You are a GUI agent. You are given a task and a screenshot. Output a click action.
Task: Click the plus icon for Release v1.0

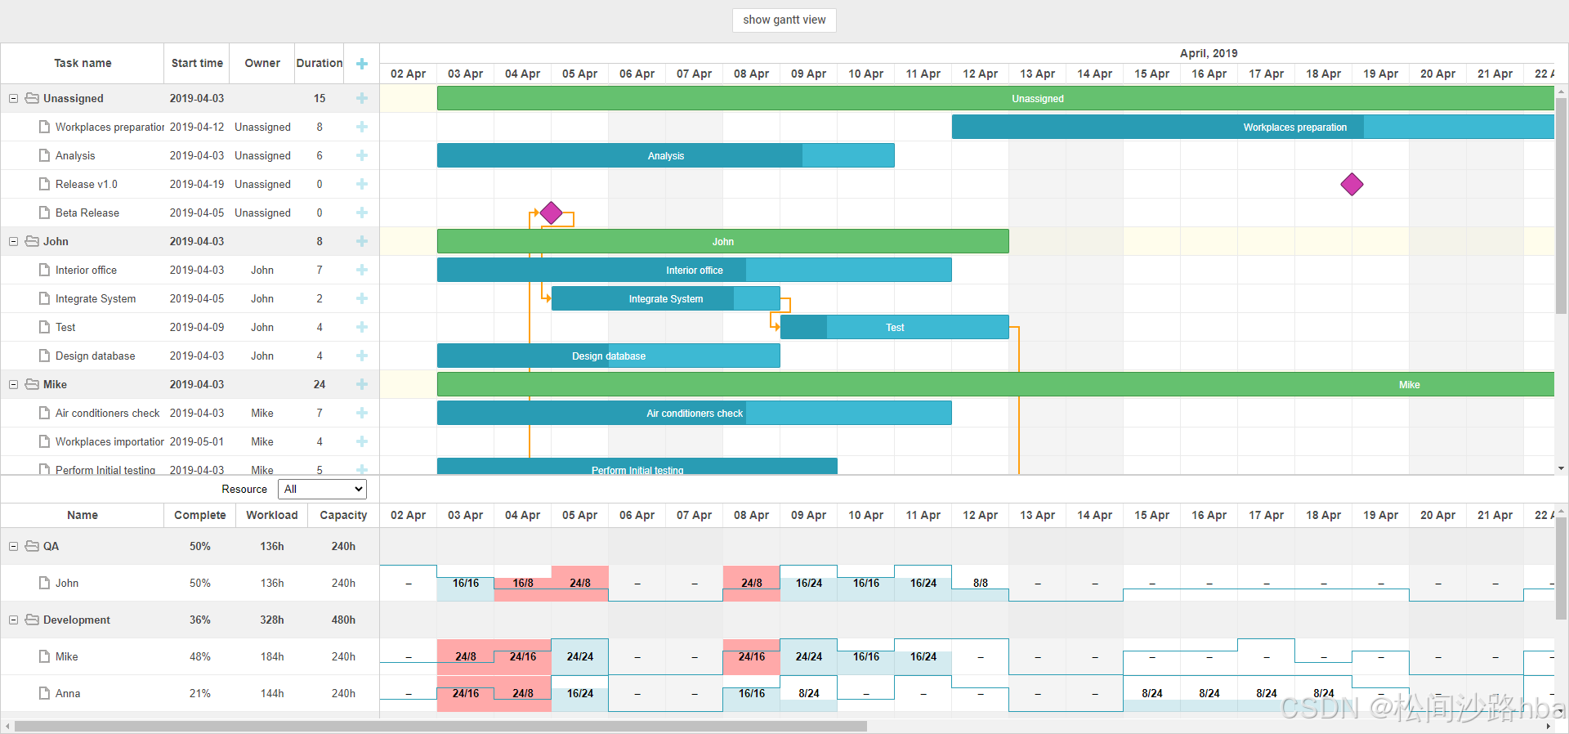coord(362,184)
